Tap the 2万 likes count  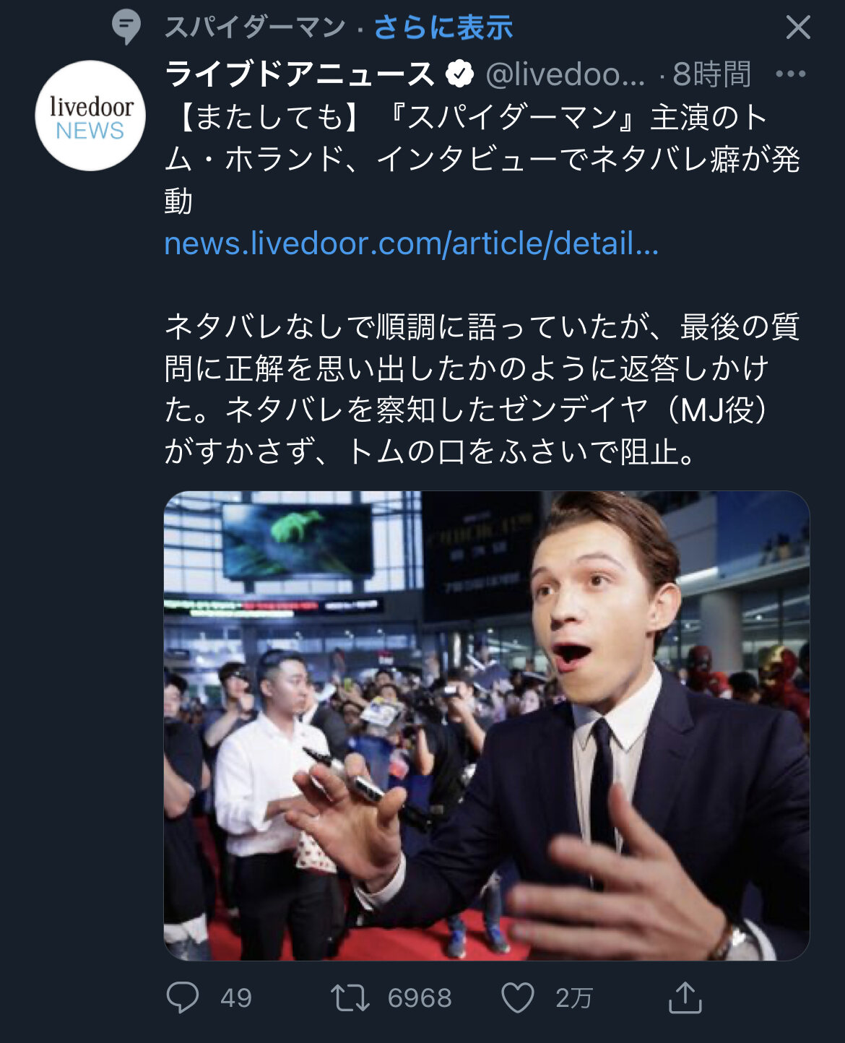pos(574,998)
